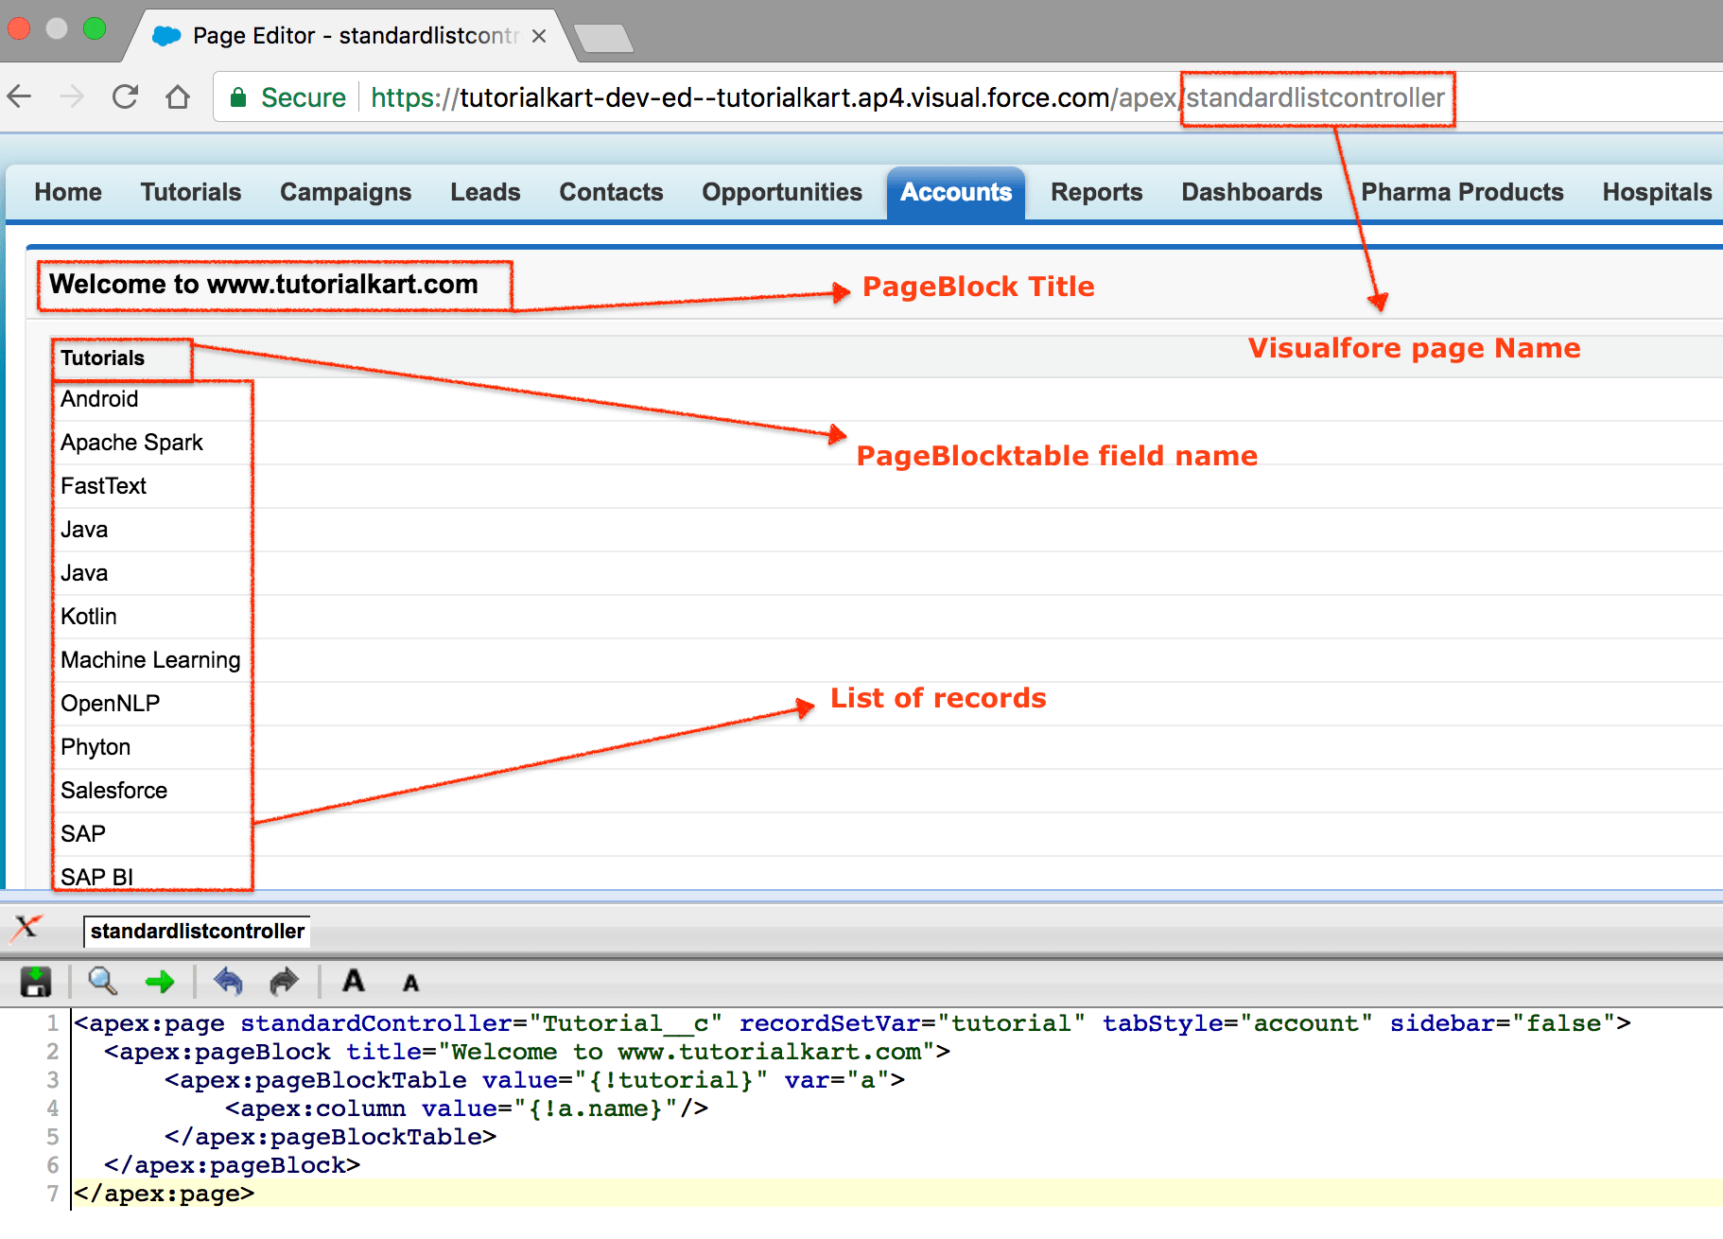Viewport: 1723px width, 1239px height.
Task: Open the Reports tab
Action: [1096, 192]
